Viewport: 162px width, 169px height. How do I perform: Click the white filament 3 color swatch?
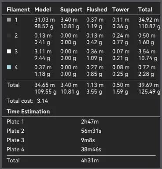[x=9, y=51]
